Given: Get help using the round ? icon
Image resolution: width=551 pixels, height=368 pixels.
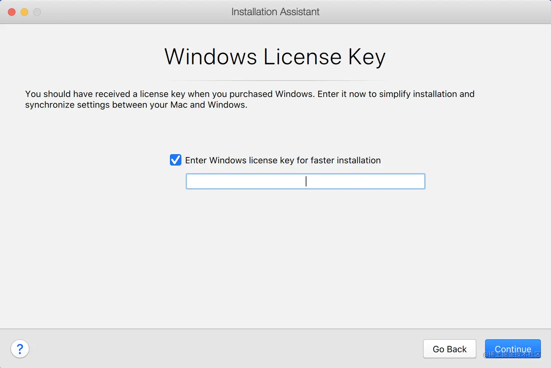Looking at the screenshot, I should coord(20,349).
